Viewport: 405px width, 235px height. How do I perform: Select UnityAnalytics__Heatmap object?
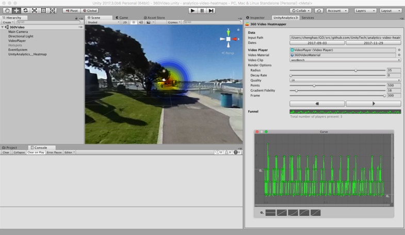[27, 54]
